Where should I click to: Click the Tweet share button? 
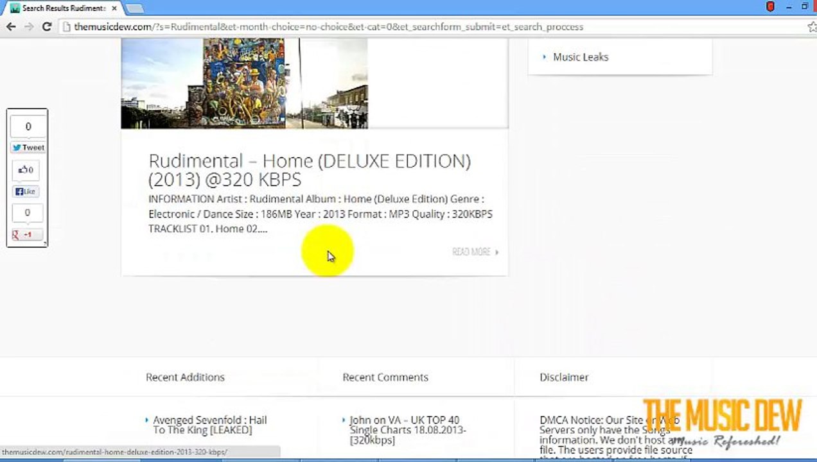click(28, 148)
